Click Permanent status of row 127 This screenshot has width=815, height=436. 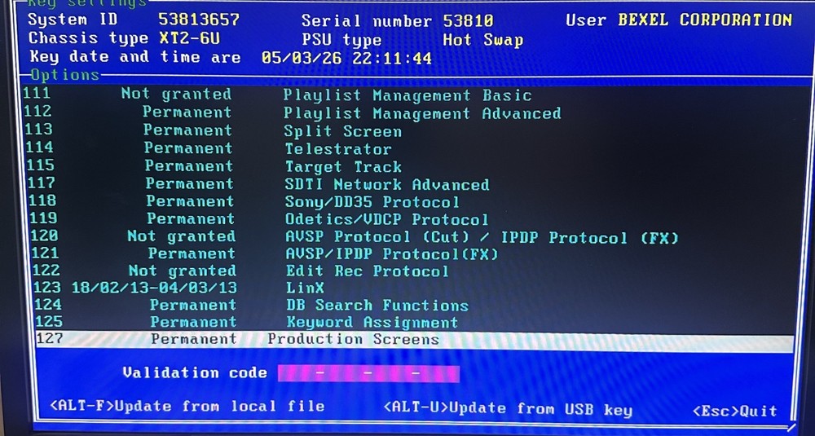(194, 339)
